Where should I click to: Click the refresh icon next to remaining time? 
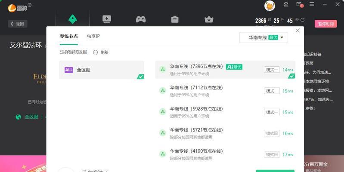coord(303,20)
